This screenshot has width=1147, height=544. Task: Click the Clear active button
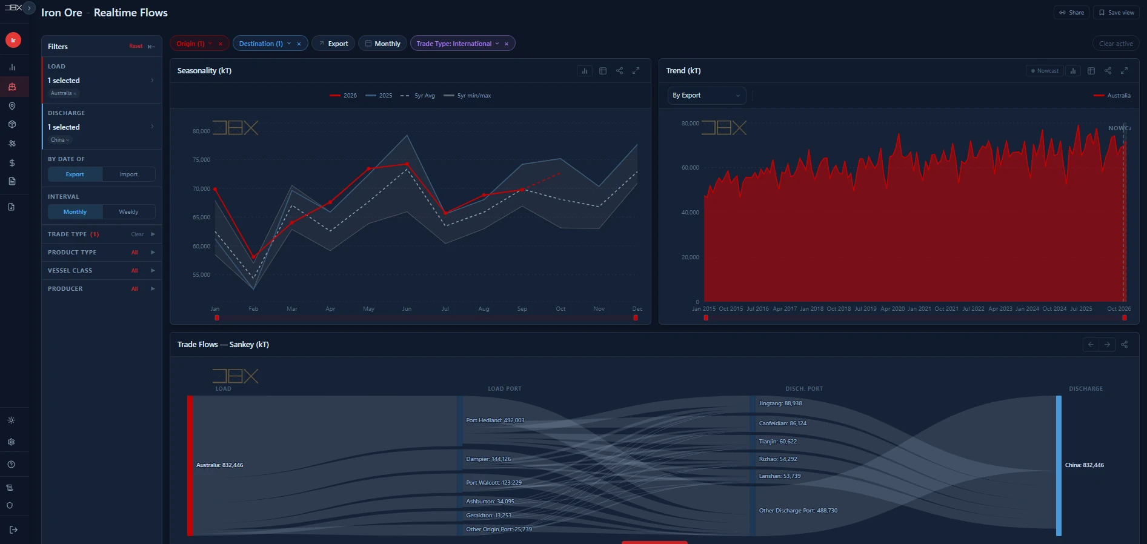(1116, 44)
